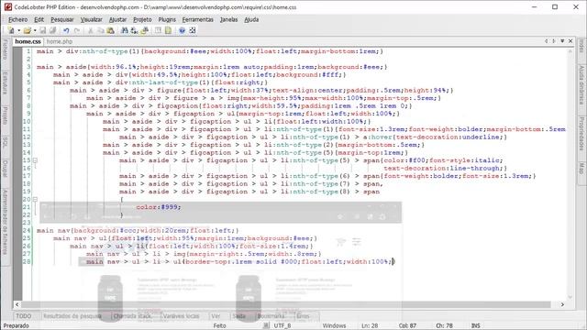Toggle the INS insert mode indicator

(x=475, y=325)
